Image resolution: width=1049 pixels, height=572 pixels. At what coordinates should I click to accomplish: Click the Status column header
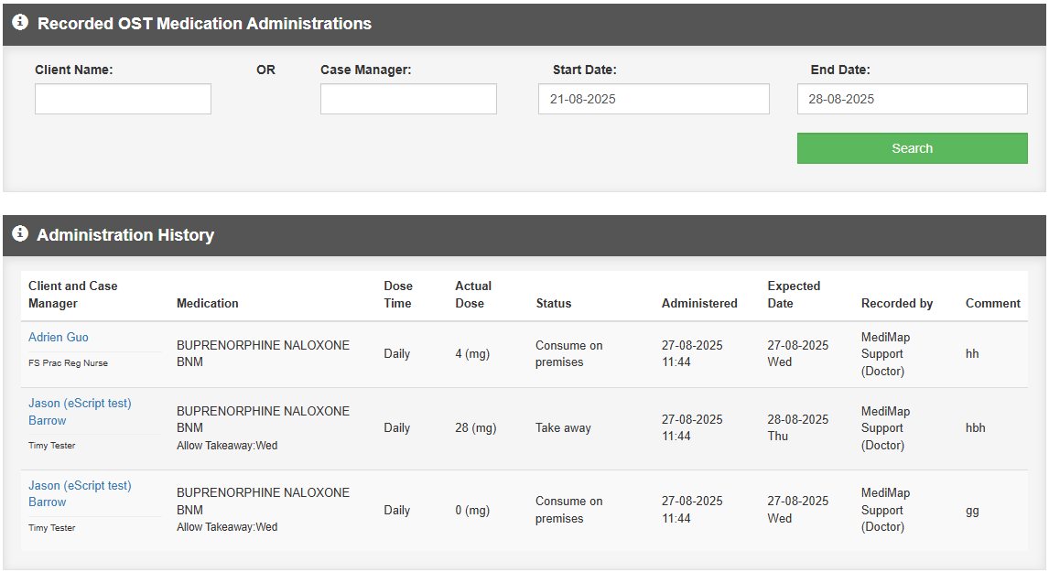pos(553,303)
